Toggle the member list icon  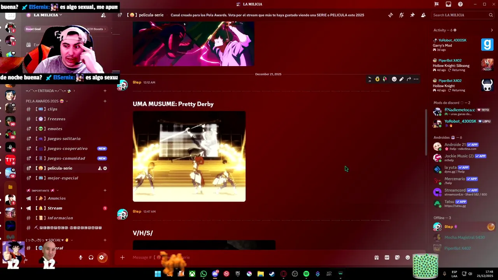coord(423,15)
